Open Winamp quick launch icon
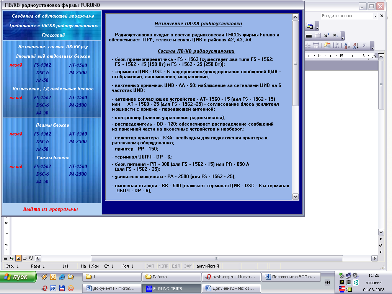 point(44,277)
